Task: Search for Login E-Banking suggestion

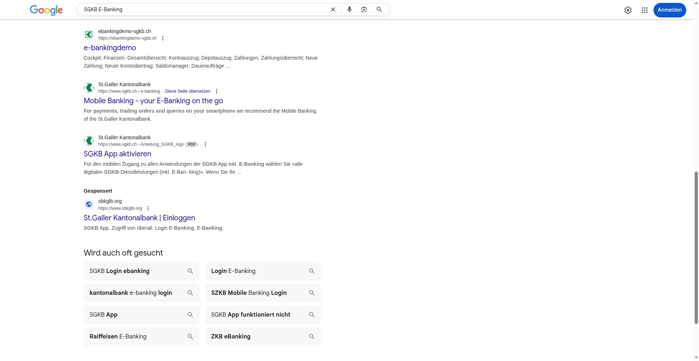Action: (x=263, y=271)
